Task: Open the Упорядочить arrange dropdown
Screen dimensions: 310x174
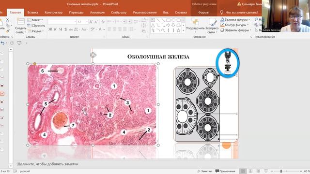Action: coord(195,26)
